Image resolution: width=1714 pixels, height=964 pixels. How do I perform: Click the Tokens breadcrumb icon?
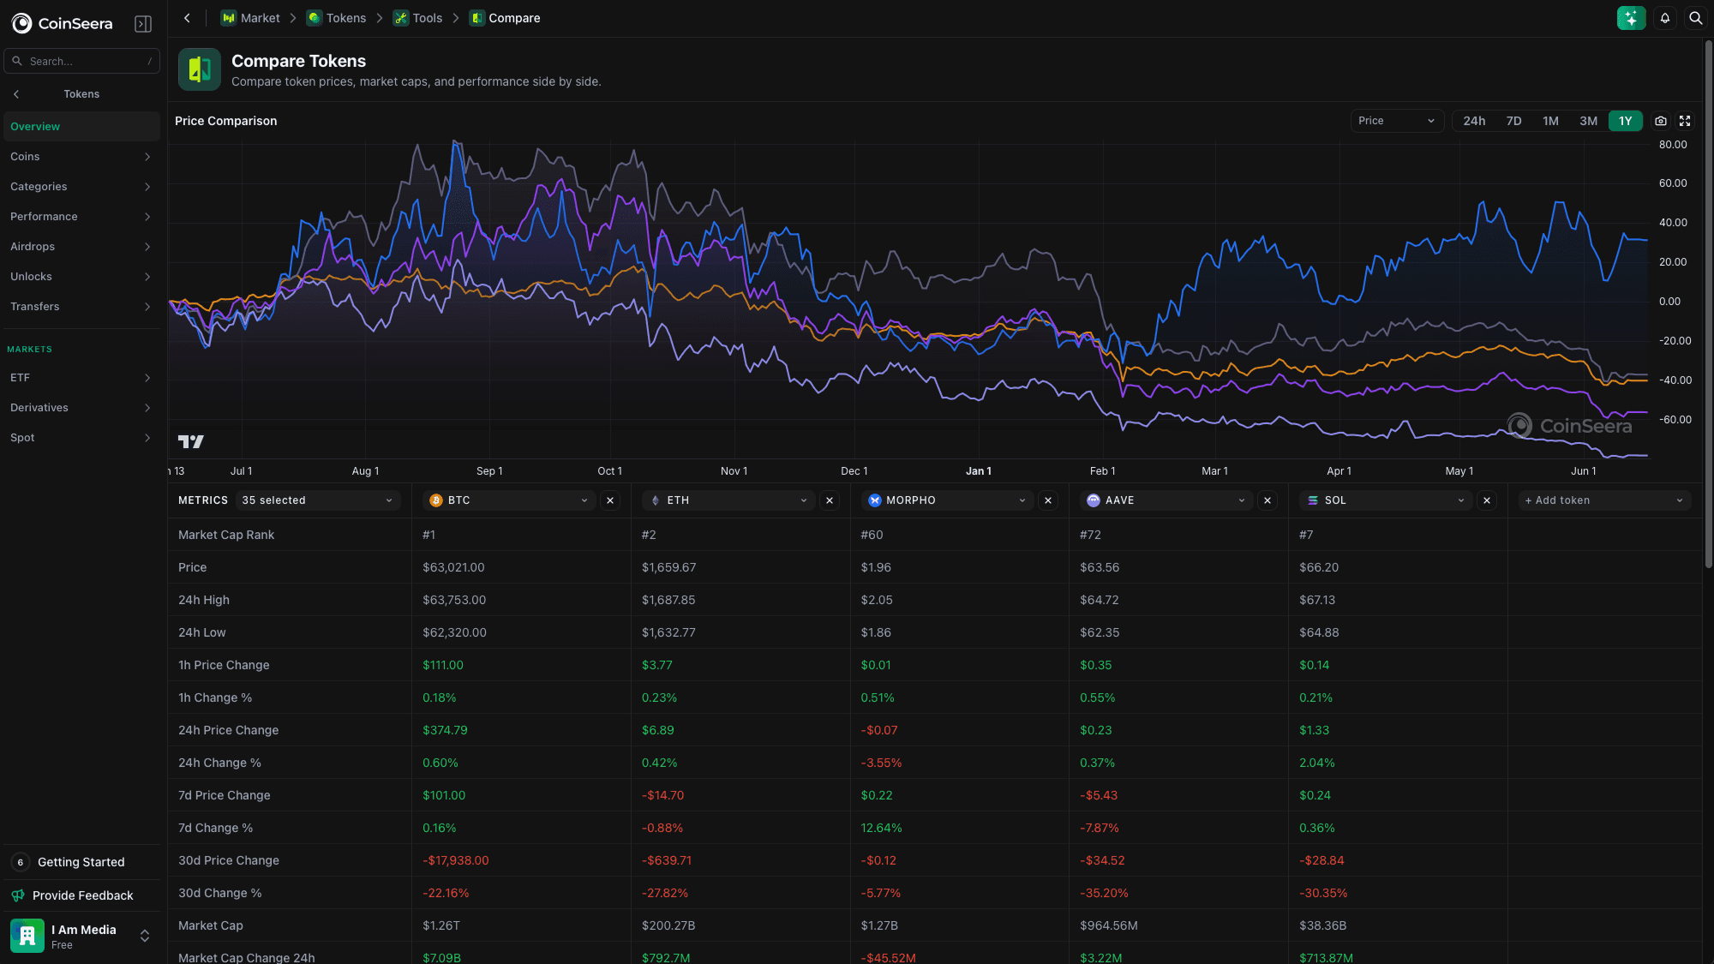[x=314, y=18]
